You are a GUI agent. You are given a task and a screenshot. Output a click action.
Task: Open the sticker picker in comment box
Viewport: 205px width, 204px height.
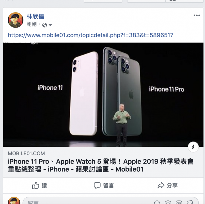190,202
